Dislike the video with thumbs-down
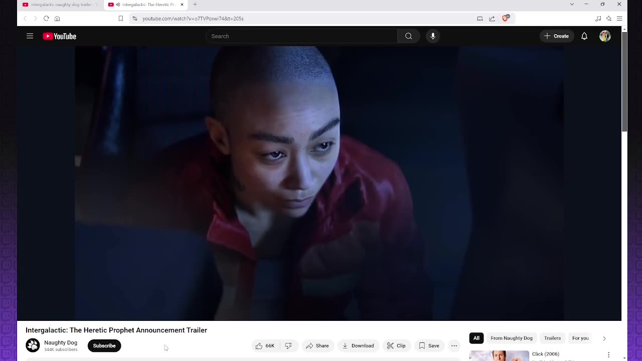The image size is (642, 361). (x=288, y=345)
